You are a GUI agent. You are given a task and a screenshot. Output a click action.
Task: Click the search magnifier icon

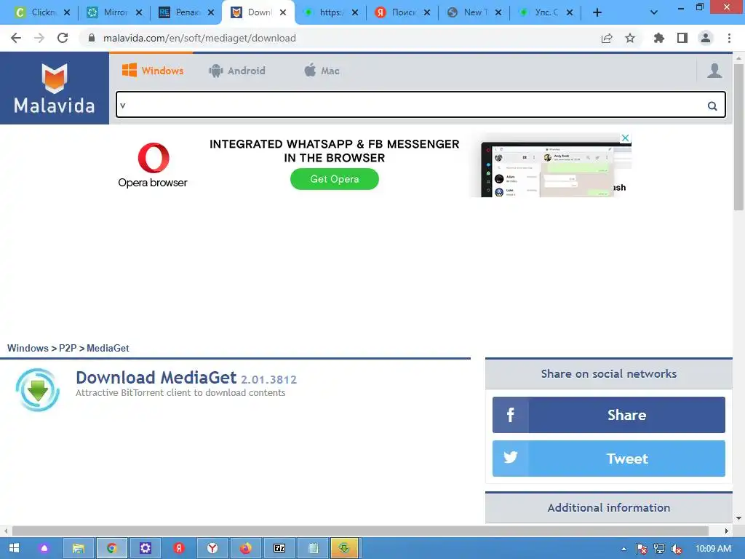pyautogui.click(x=712, y=106)
